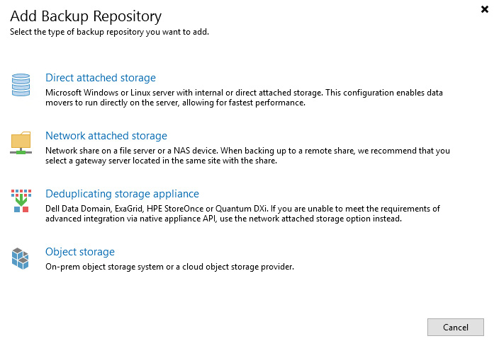
Task: Click the 'Select the type of backup repository' subtitle
Action: [109, 32]
